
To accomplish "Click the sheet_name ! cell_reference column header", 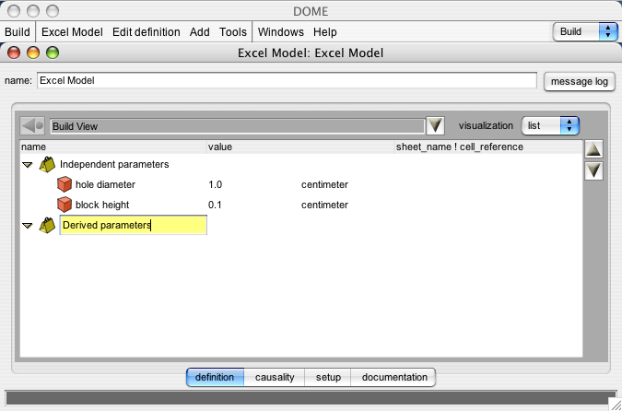I will coord(488,147).
